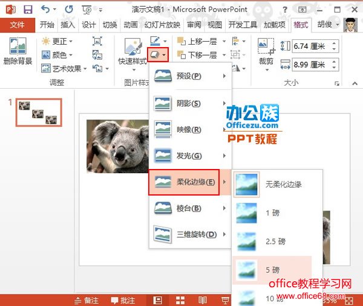Collapse the ribbon with the chevron

pos(355,83)
